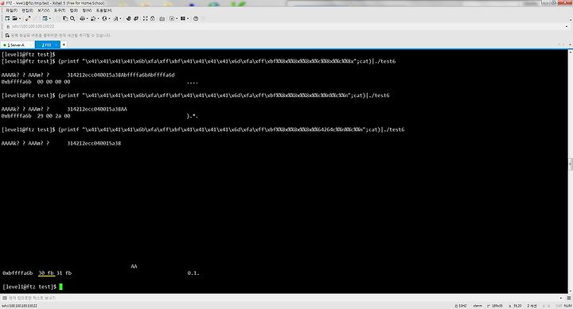
Task: Click the Layout arrangement icon
Action: pyautogui.click(x=183, y=18)
